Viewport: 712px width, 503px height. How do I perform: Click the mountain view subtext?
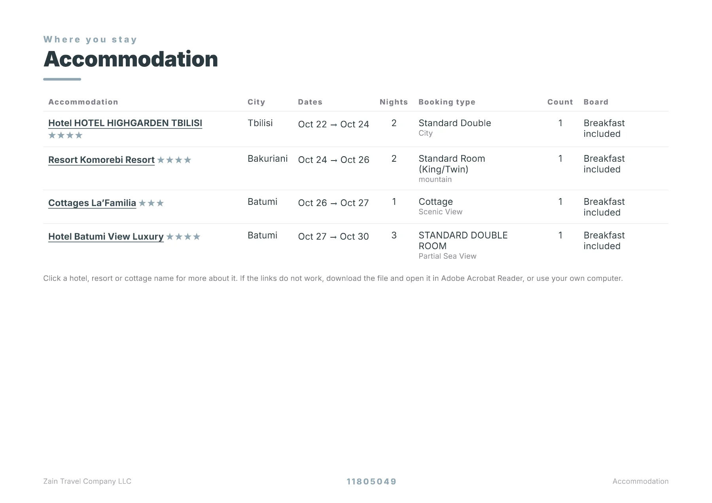coord(435,180)
